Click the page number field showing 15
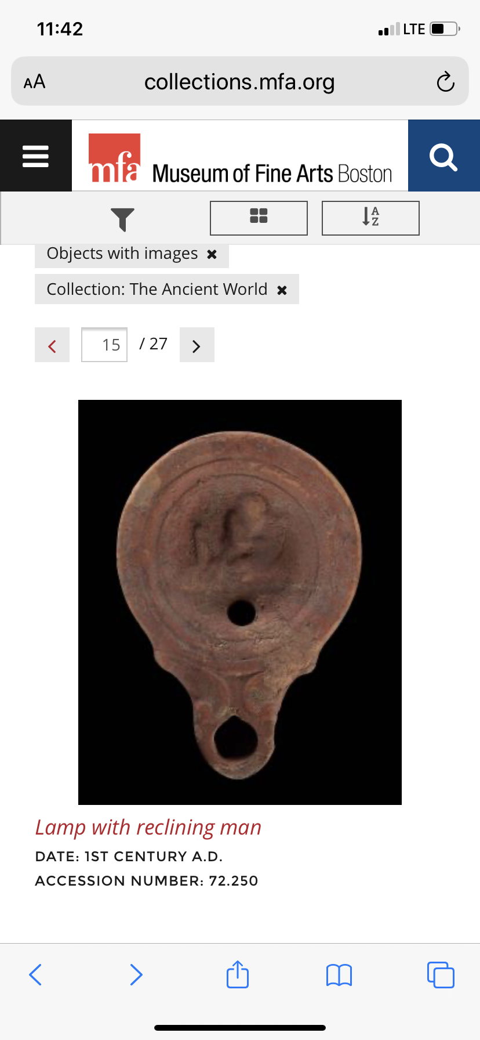Image resolution: width=480 pixels, height=1040 pixels. tap(104, 345)
